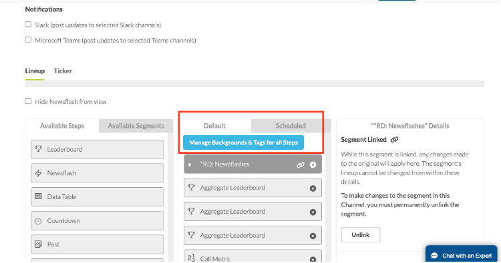This screenshot has height=263, width=501.
Task: Click the Data Table grid icon
Action: (x=38, y=196)
